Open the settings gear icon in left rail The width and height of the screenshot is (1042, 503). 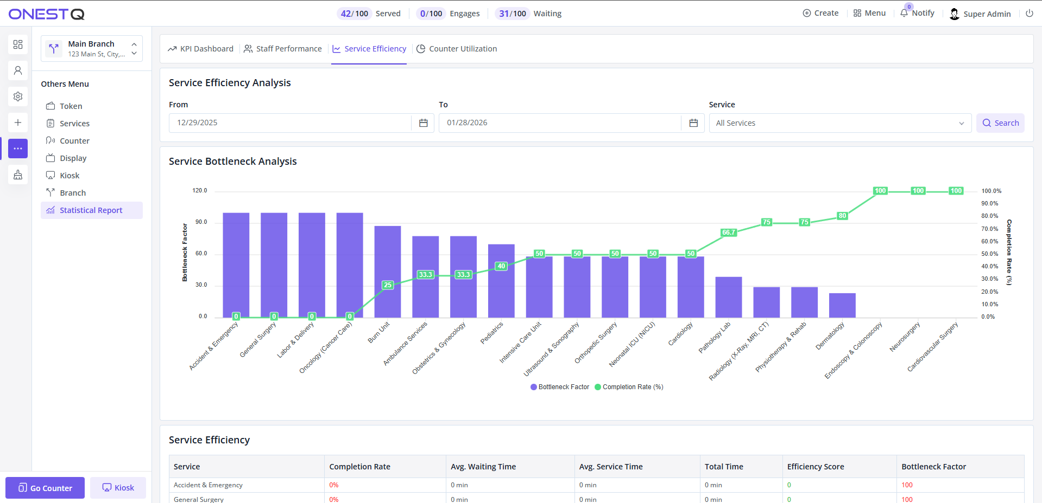pyautogui.click(x=18, y=96)
